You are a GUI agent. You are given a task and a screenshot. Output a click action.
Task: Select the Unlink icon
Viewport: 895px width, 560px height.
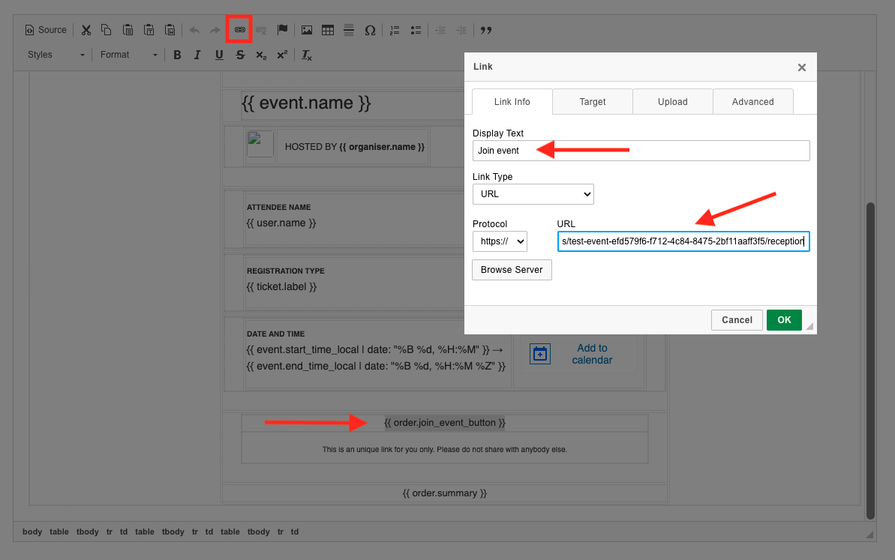pyautogui.click(x=261, y=29)
